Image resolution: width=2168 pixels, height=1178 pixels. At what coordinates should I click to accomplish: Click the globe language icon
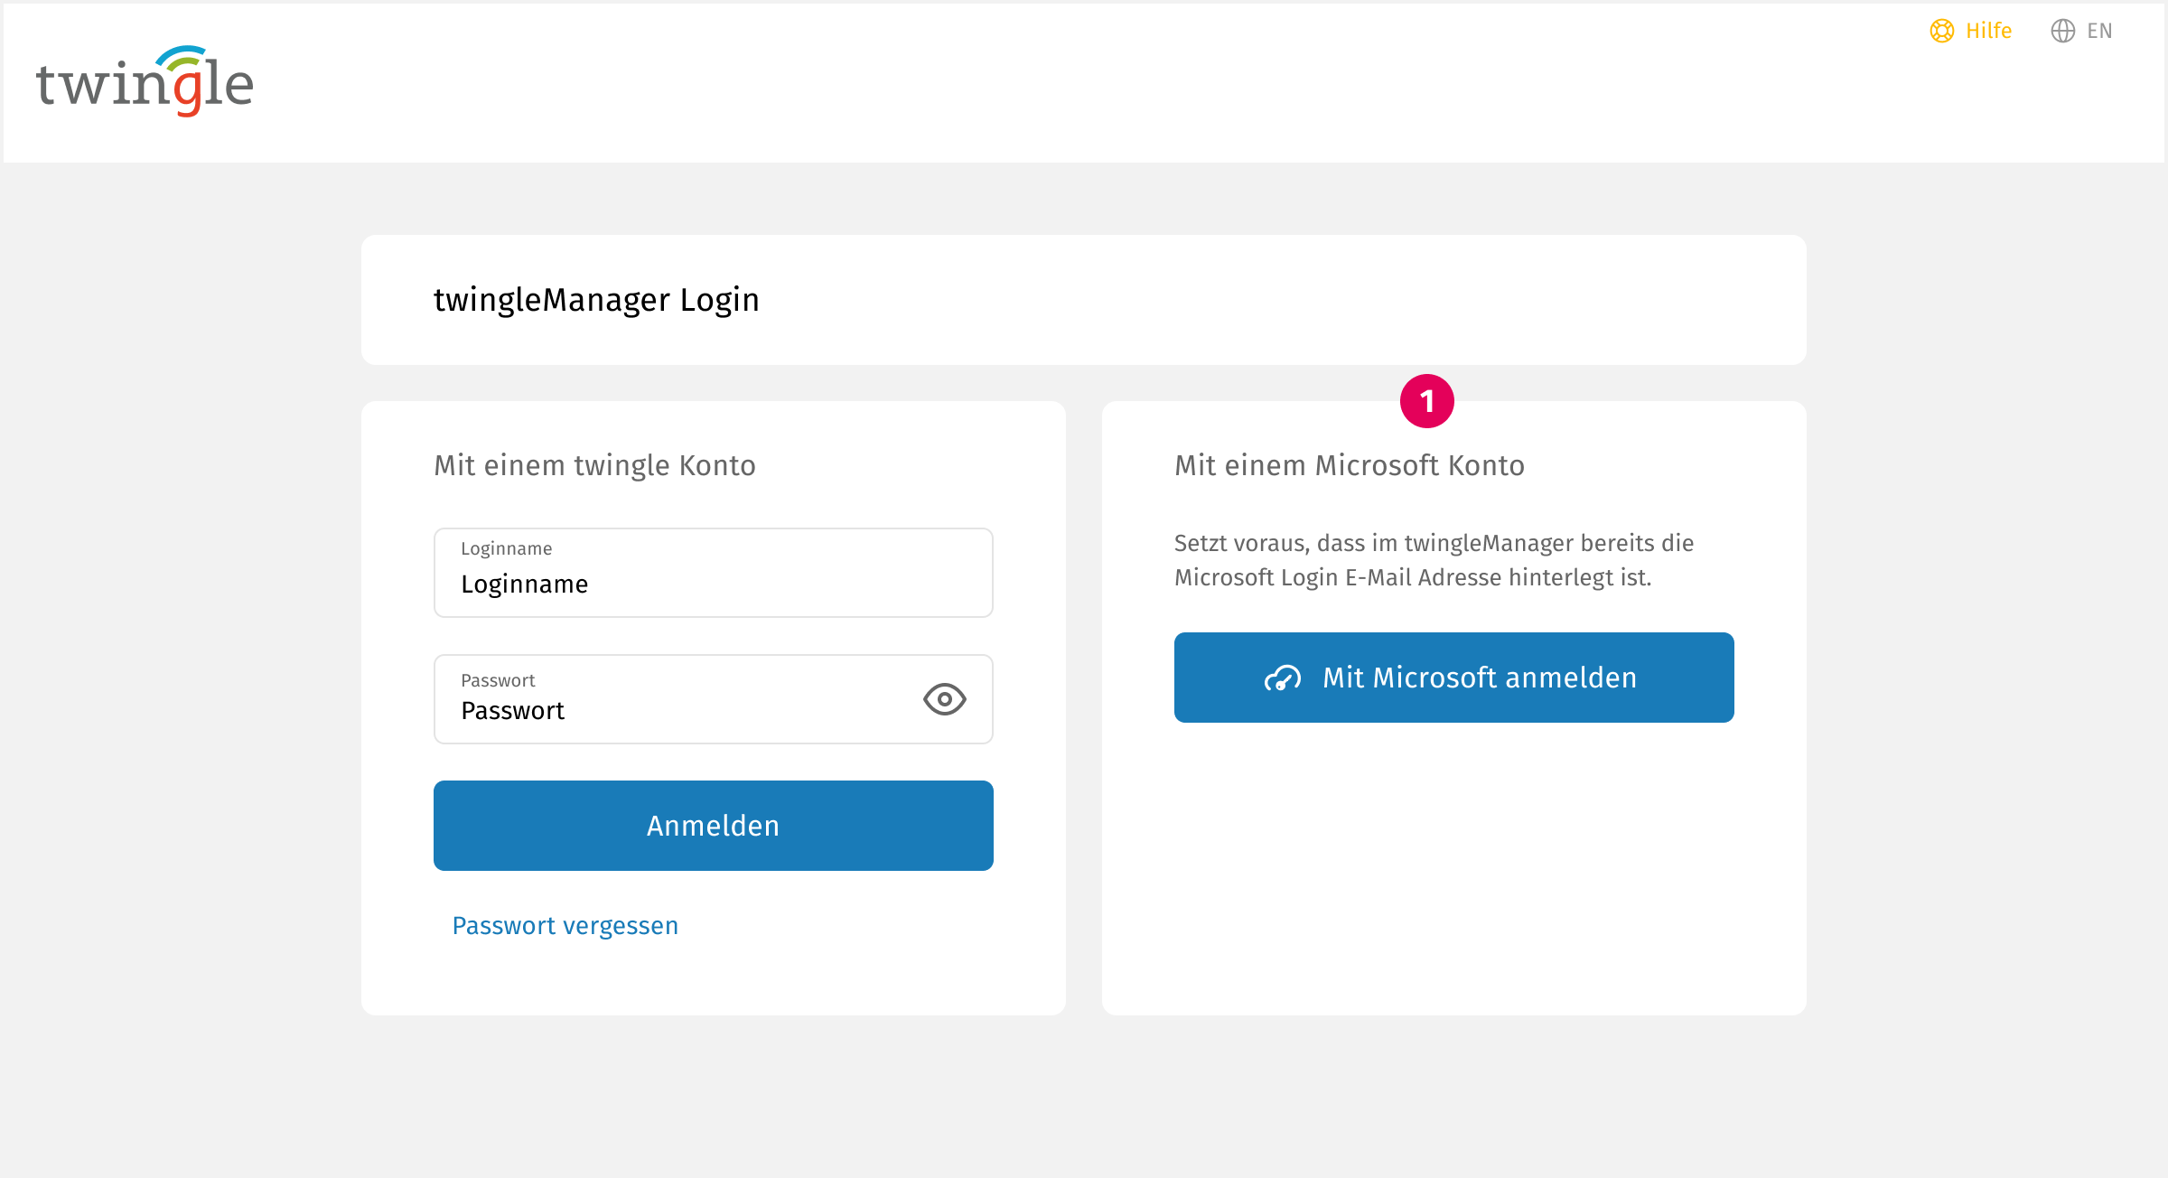point(2062,31)
